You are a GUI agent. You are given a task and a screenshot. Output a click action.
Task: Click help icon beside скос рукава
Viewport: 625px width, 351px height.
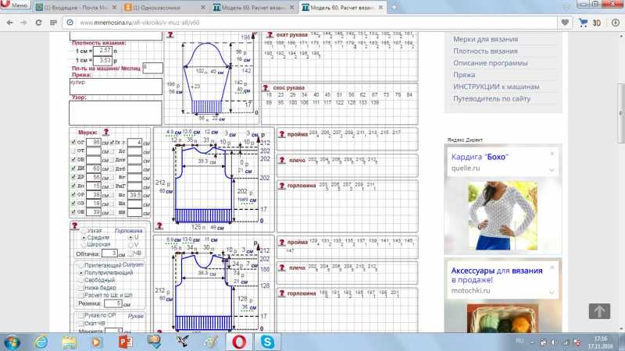point(266,89)
